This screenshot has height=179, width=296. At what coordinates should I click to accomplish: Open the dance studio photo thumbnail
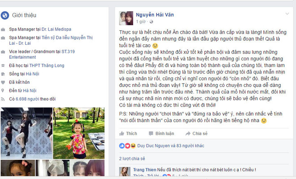coord(26,133)
